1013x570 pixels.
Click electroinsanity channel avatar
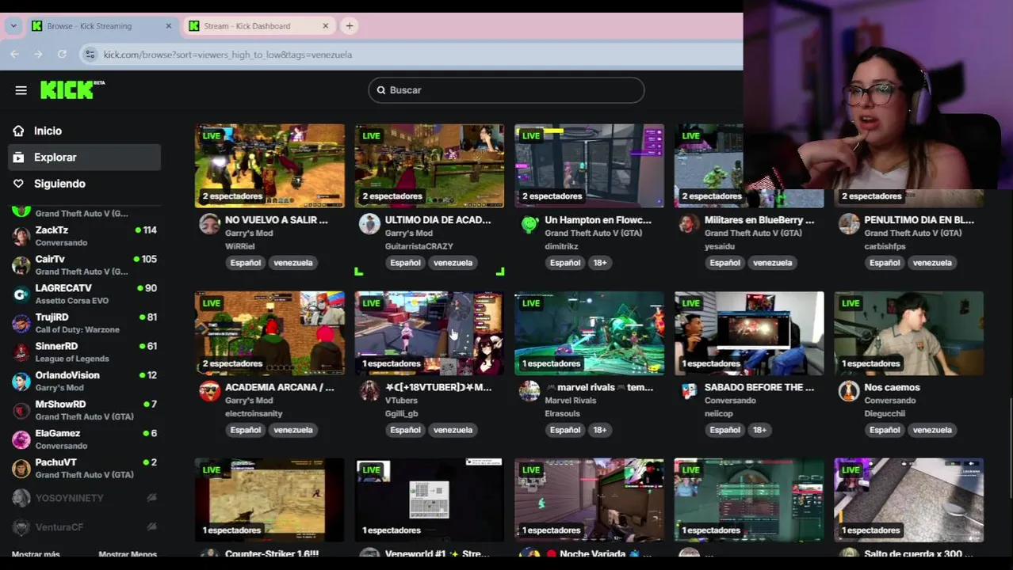(x=209, y=391)
